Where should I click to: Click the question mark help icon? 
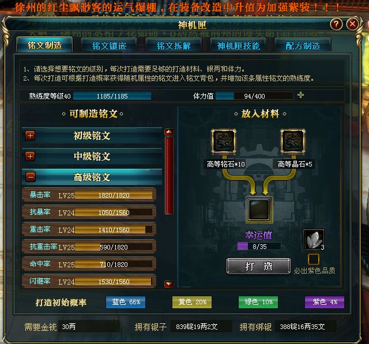click(336, 24)
